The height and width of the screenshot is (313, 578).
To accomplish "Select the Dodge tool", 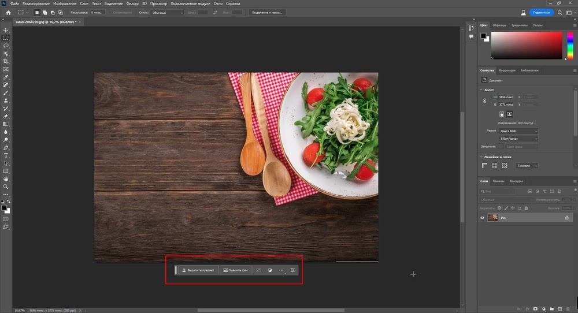I will tap(6, 140).
